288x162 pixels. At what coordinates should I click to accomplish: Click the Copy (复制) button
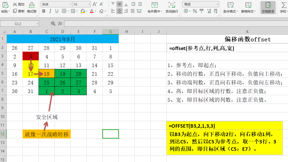[x=19, y=11]
